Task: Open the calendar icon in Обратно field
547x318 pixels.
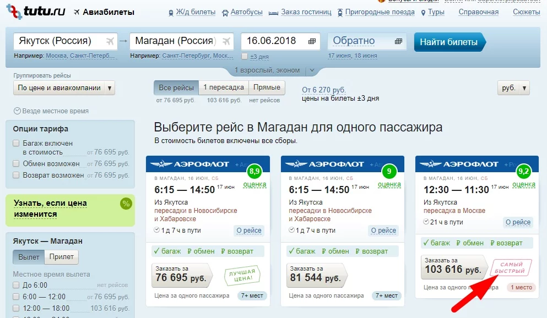Action: point(398,41)
